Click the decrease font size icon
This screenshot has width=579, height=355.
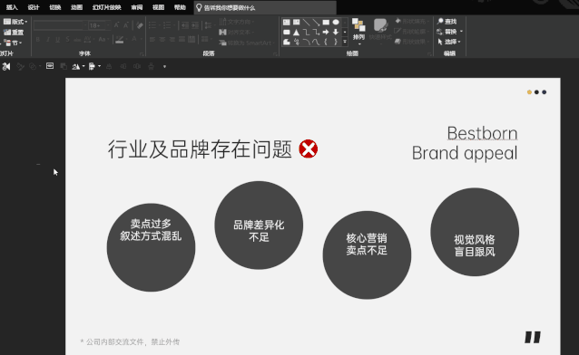[126, 25]
